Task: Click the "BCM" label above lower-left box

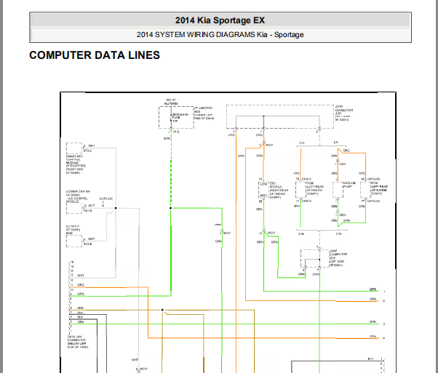Action: tap(69, 233)
